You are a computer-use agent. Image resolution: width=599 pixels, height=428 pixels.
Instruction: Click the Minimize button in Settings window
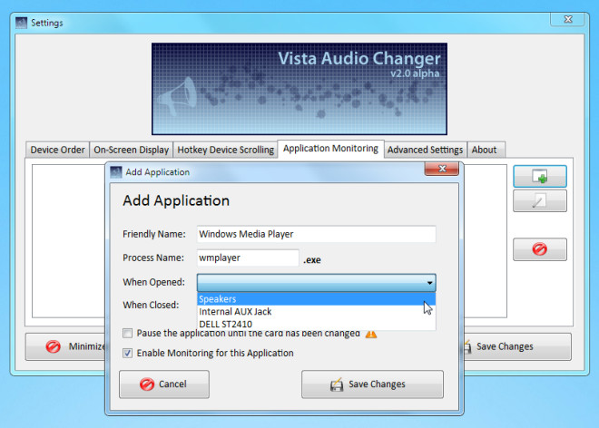click(x=65, y=346)
